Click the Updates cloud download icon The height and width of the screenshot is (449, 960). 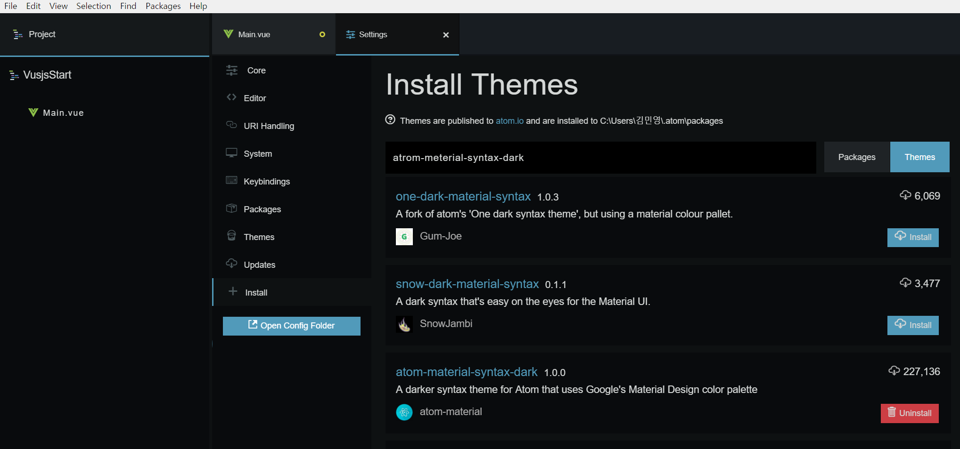231,263
